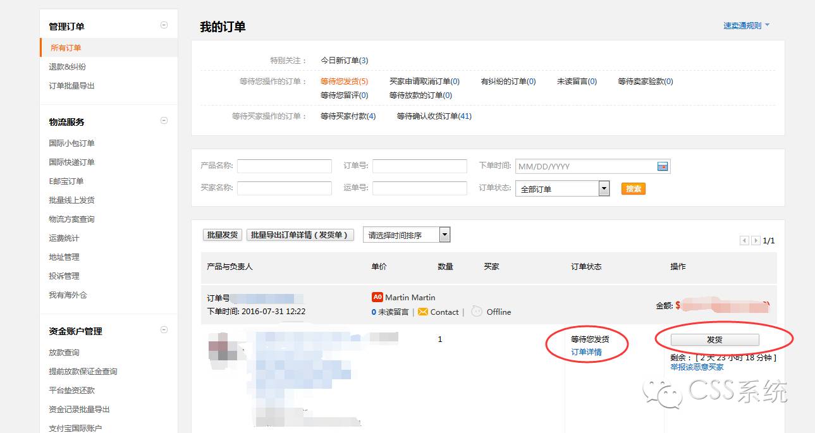The height and width of the screenshot is (433, 815).
Task: Filter by 未读留言(0) in top panel
Action: [x=577, y=82]
